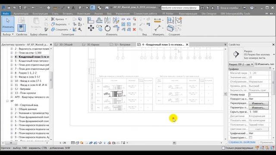Select the Copy tool in Изменить panel
Screen dimensions: 276x155
point(99,28)
